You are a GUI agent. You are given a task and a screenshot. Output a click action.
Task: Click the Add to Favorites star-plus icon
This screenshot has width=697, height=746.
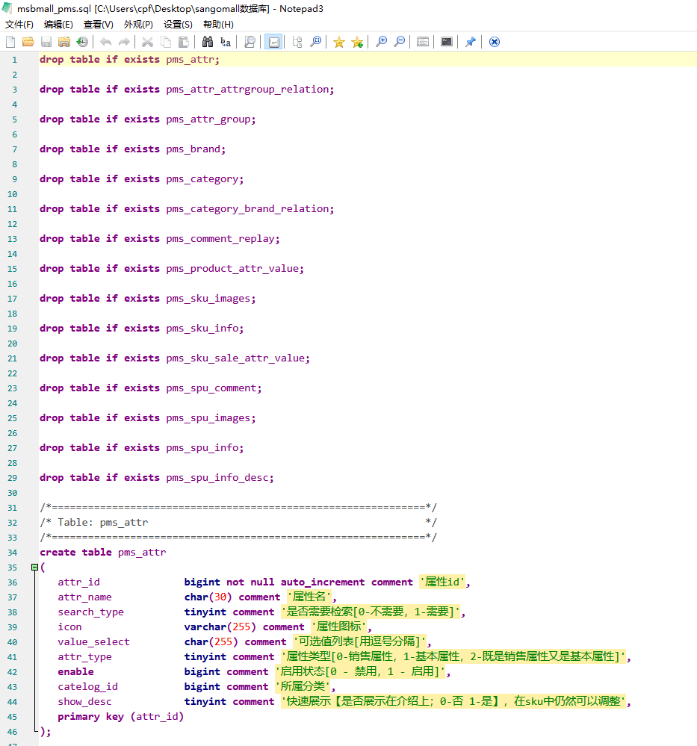[x=357, y=42]
